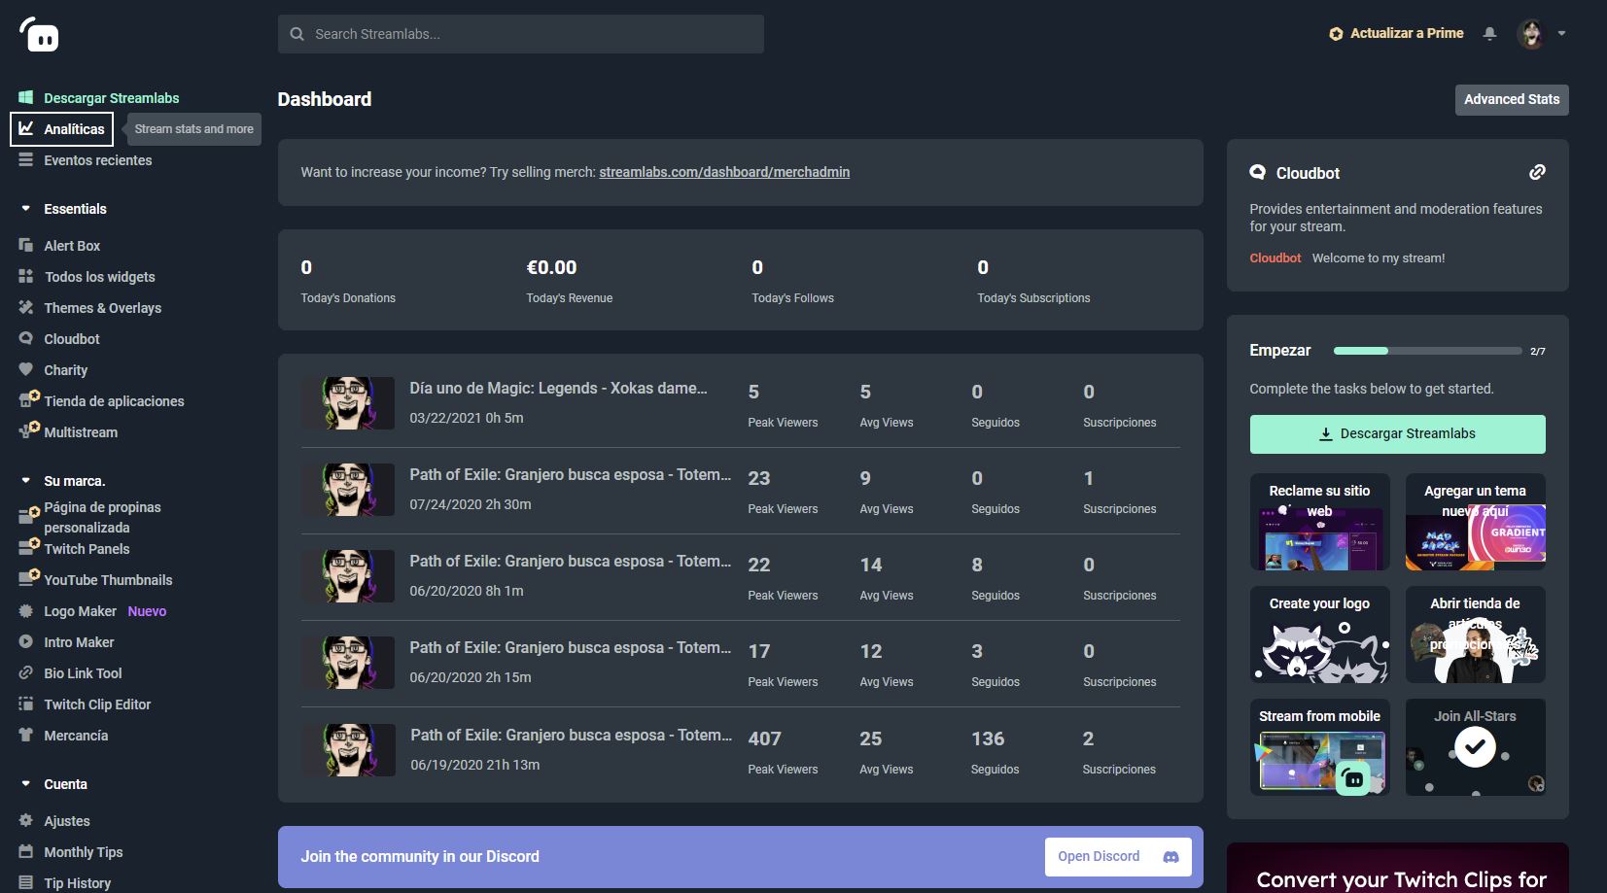Go to Ajustes settings gear
Image resolution: width=1607 pixels, height=893 pixels.
pos(66,821)
